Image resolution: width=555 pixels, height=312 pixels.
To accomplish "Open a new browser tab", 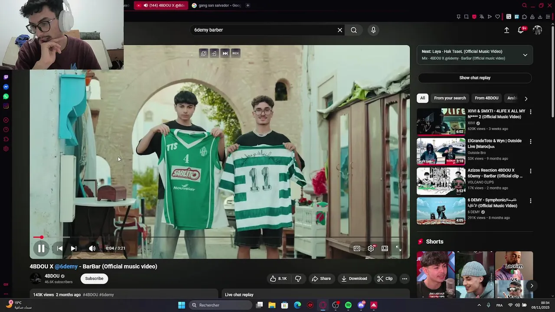I will 248,5.
